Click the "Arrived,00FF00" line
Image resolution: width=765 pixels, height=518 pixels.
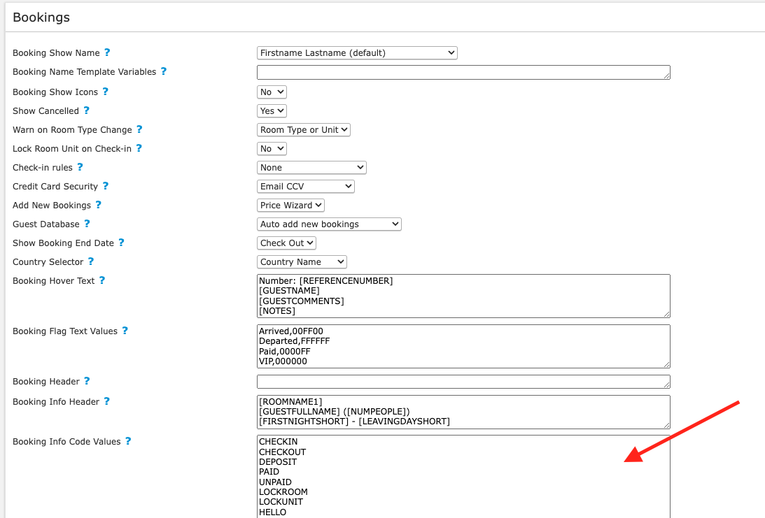(290, 331)
